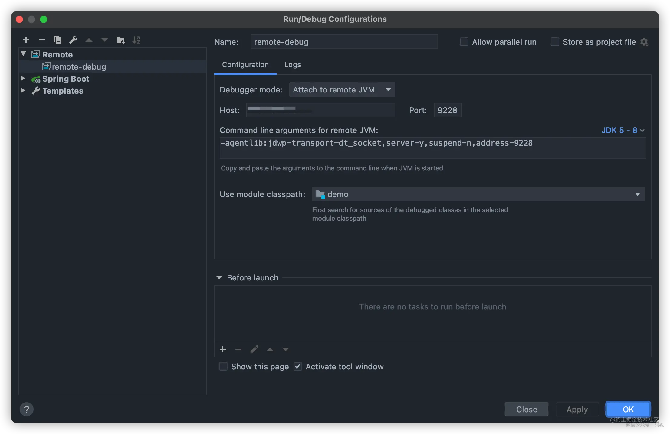The height and width of the screenshot is (434, 670).
Task: Expand the Templates tree node
Action: click(23, 91)
